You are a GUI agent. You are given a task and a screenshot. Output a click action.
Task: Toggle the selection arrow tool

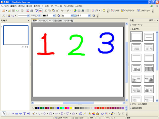(4, 114)
